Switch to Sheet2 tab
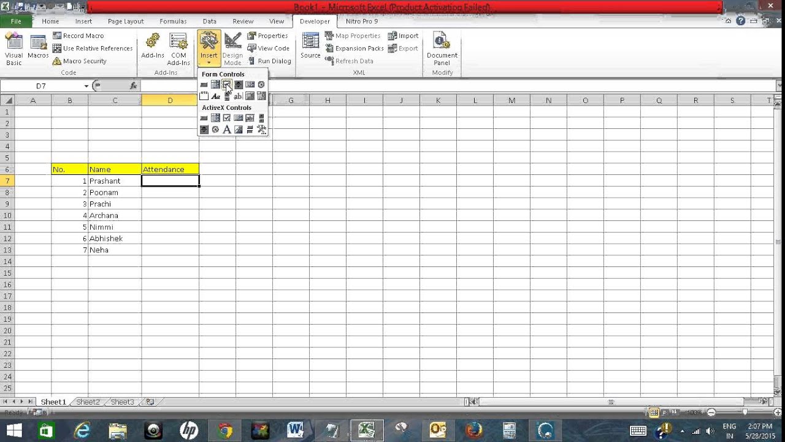 tap(88, 402)
